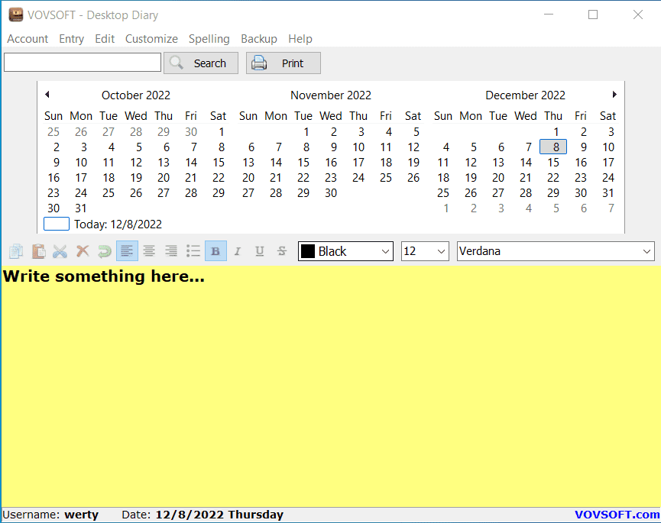This screenshot has height=523, width=661.
Task: Expand the font size 12 dropdown
Action: pyautogui.click(x=425, y=251)
